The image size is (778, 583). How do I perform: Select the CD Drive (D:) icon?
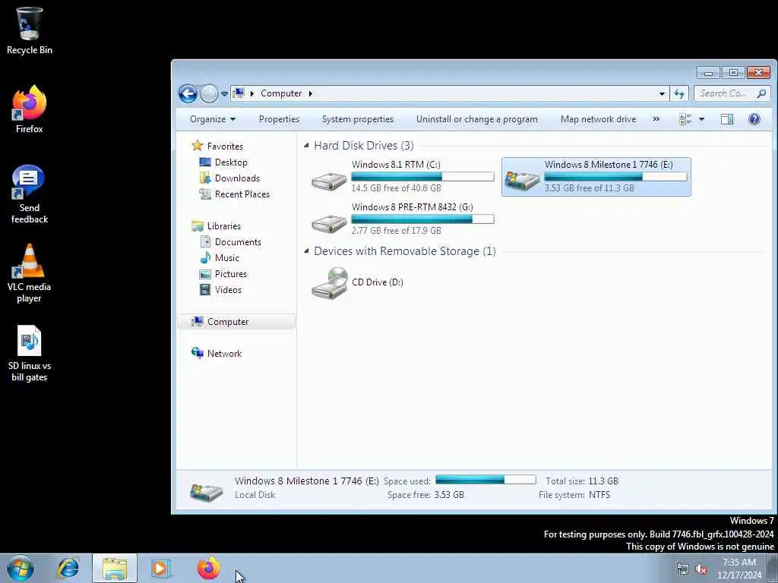330,282
